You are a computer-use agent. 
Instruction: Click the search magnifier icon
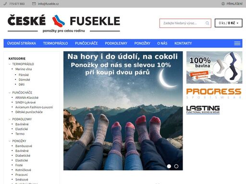click(207, 23)
